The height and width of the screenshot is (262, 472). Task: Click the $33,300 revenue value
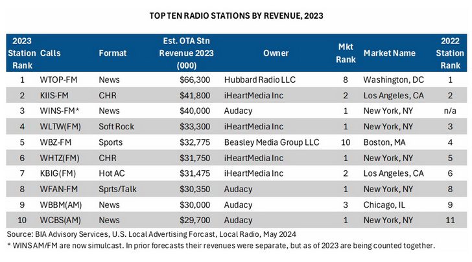point(195,127)
